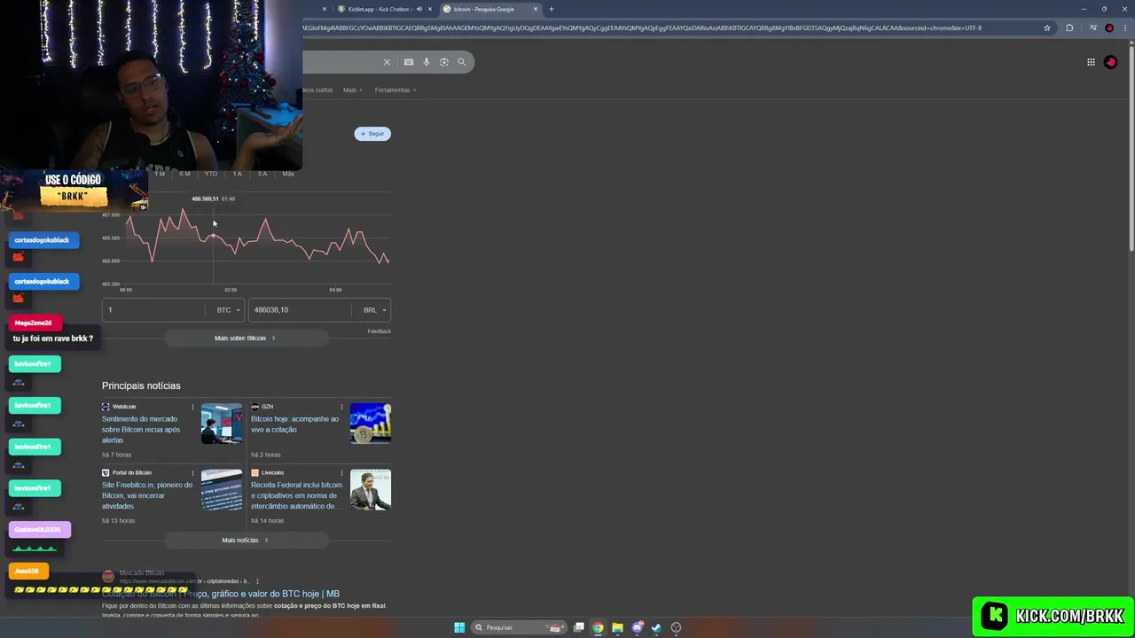Click the Livecoins news thumbnail image
This screenshot has width=1135, height=638.
click(x=371, y=489)
